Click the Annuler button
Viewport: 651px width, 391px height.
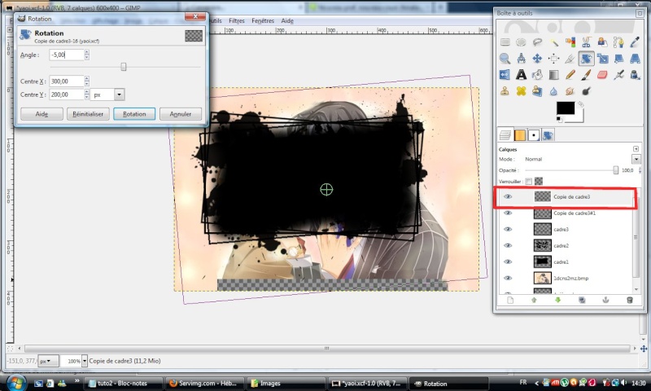[x=181, y=114]
